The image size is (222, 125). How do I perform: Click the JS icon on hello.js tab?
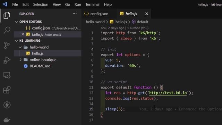pos(122,14)
